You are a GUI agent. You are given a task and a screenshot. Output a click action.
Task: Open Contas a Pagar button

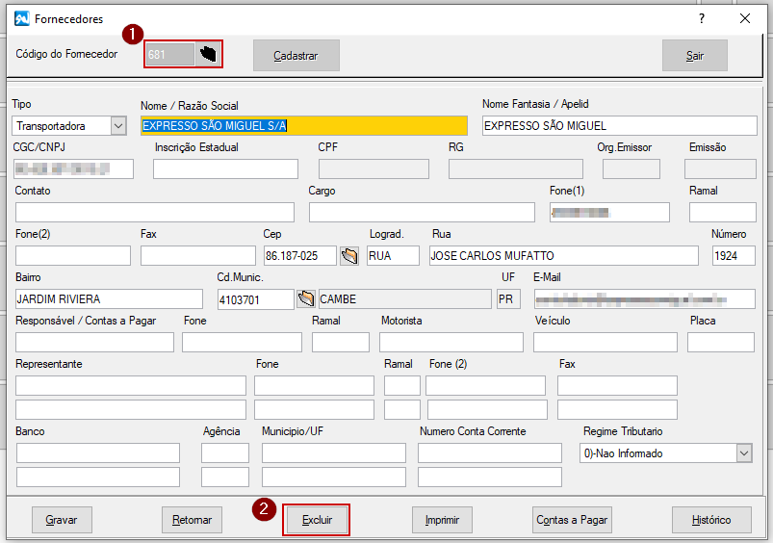[572, 520]
